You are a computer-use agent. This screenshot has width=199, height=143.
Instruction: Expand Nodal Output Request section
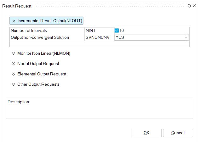pos(38,64)
